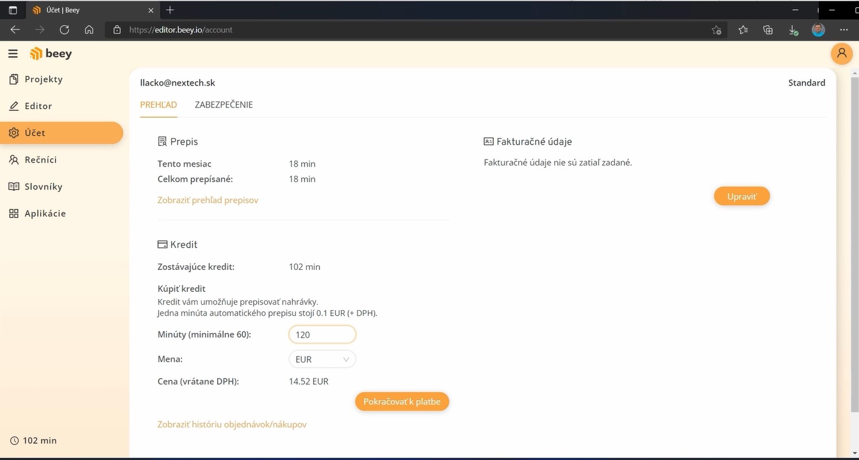Screen dimensions: 859x460
Task: Open the browser downloads icon
Action: click(793, 30)
